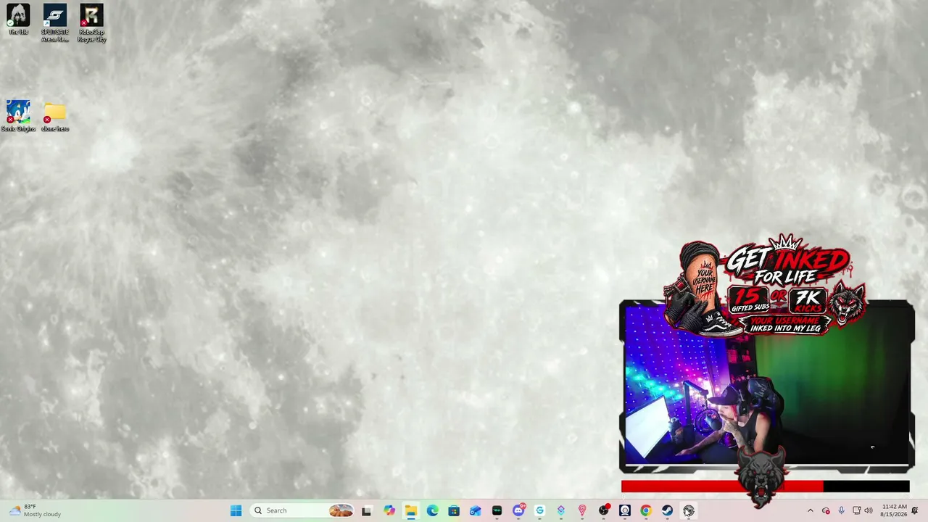The width and height of the screenshot is (928, 522).
Task: Open File Explorer from the taskbar
Action: pos(410,510)
